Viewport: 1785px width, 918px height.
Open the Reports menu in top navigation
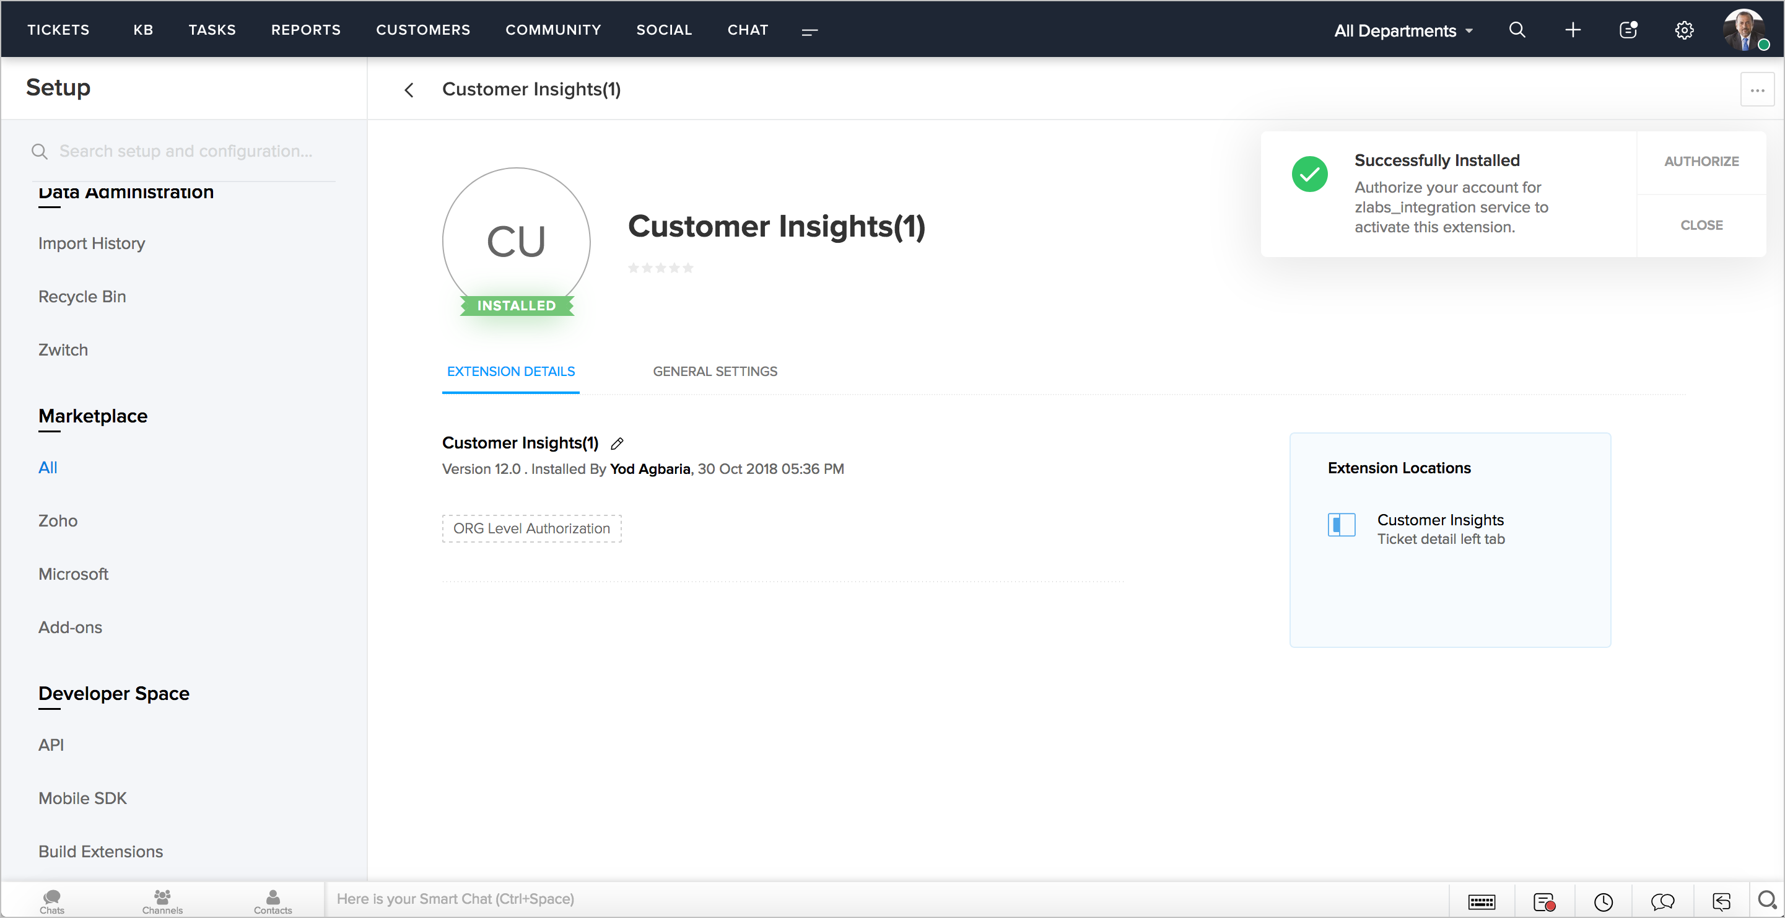tap(305, 30)
